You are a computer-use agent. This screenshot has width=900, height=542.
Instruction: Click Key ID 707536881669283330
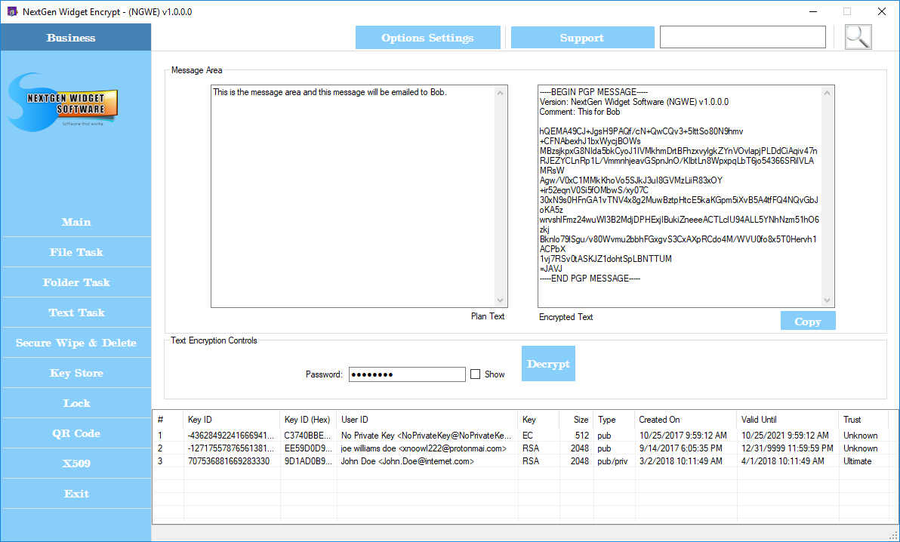[229, 461]
